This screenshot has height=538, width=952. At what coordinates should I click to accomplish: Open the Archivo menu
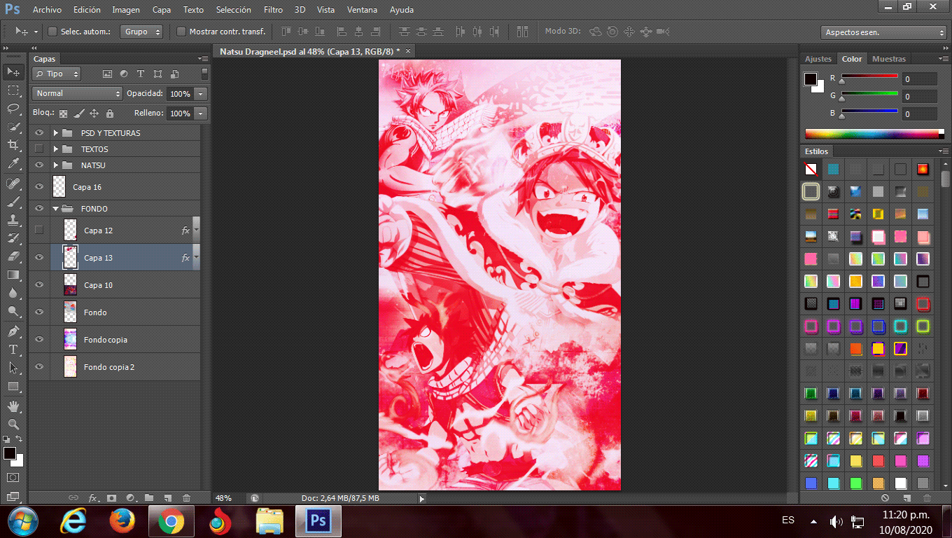coord(47,10)
